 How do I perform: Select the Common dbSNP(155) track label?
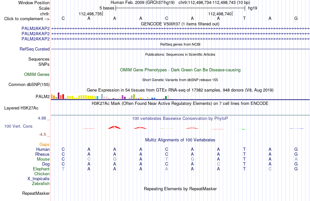(29, 84)
